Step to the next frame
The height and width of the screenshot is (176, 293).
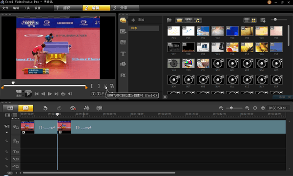(x=50, y=94)
